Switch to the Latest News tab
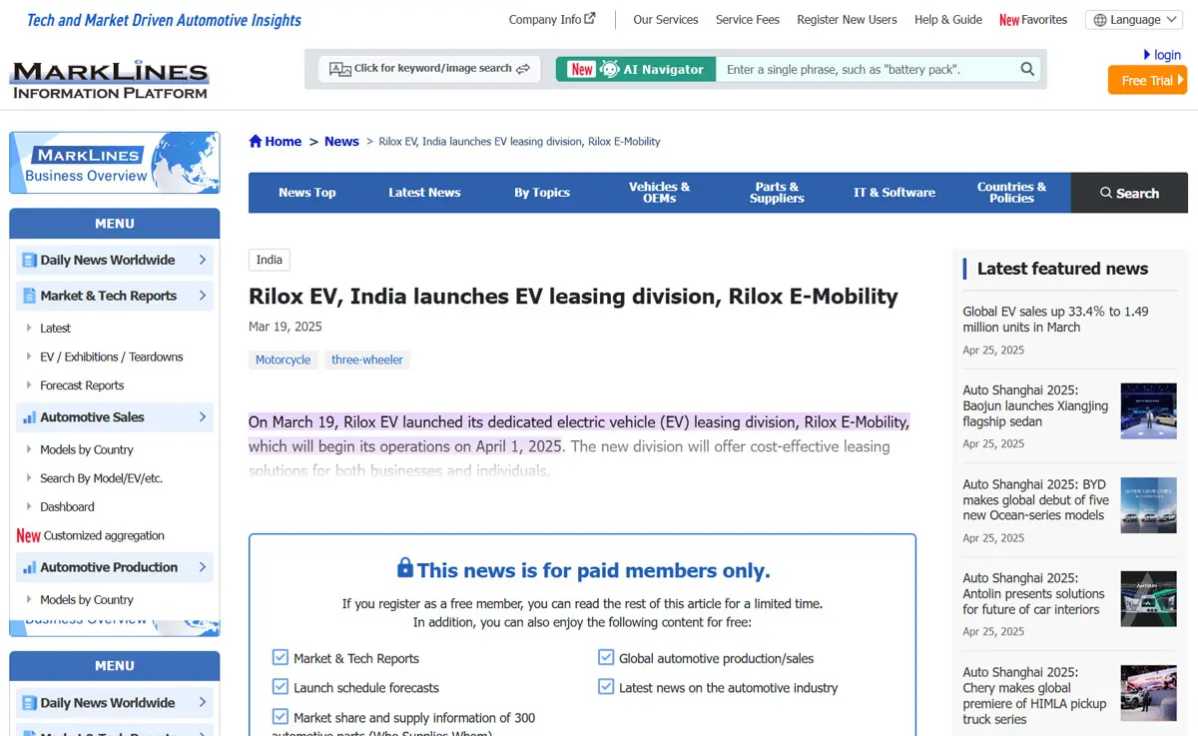The width and height of the screenshot is (1198, 736). point(424,193)
